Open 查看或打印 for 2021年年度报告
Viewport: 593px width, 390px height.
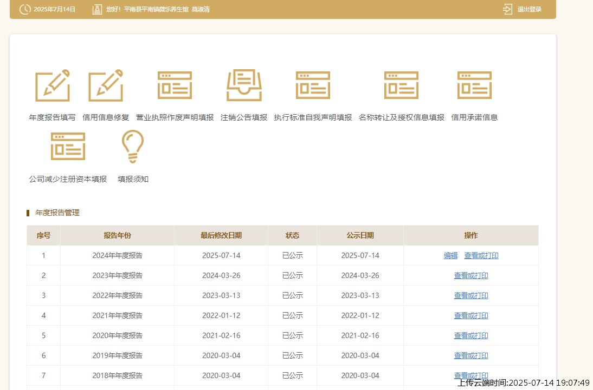(x=471, y=316)
